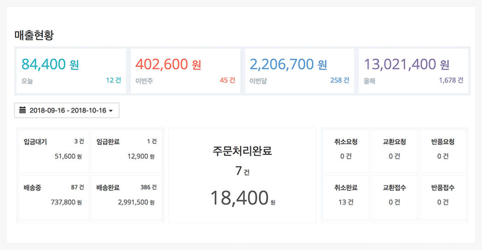Open the 2018-09-16 - 2018-10-16 date range

tap(67, 110)
